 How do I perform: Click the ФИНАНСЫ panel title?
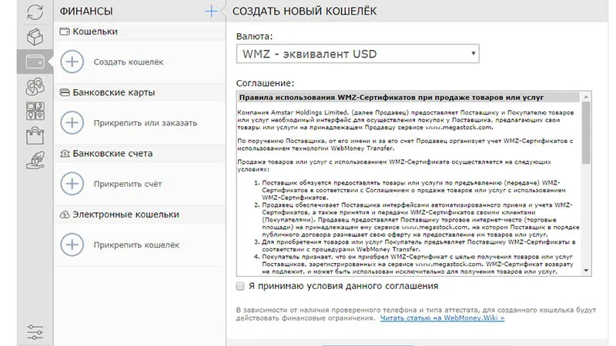click(x=86, y=12)
